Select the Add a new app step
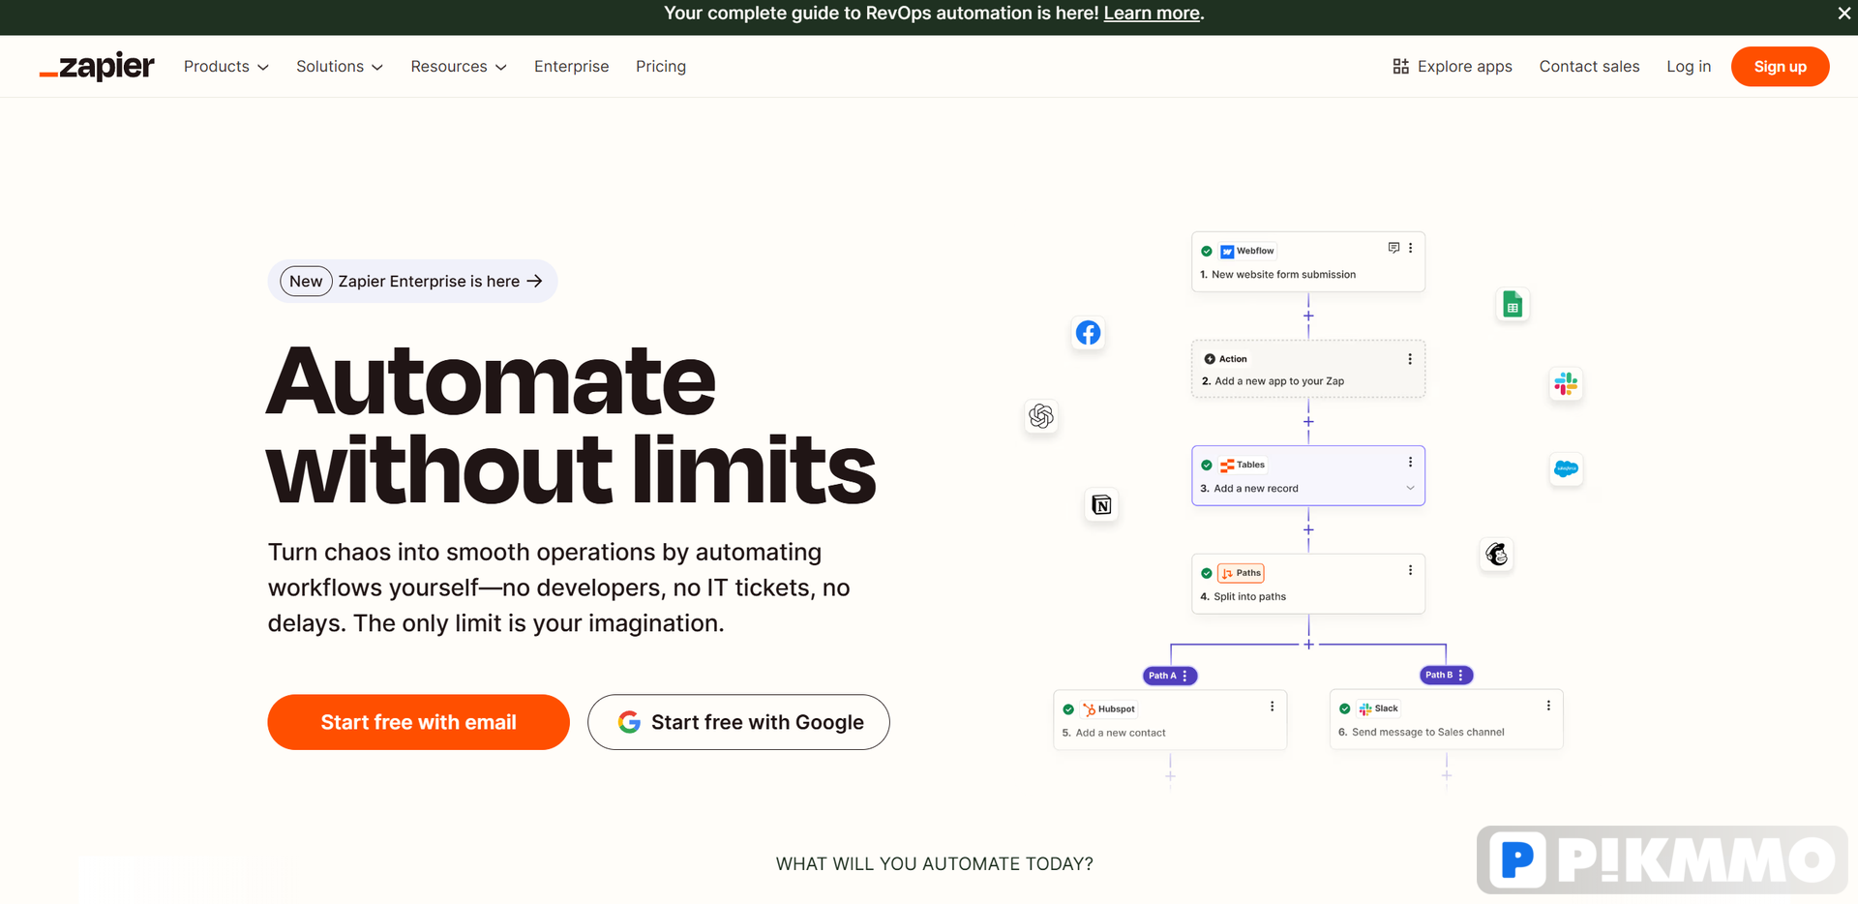 point(1308,369)
